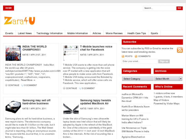Select the Mobile Information menu

78,33
